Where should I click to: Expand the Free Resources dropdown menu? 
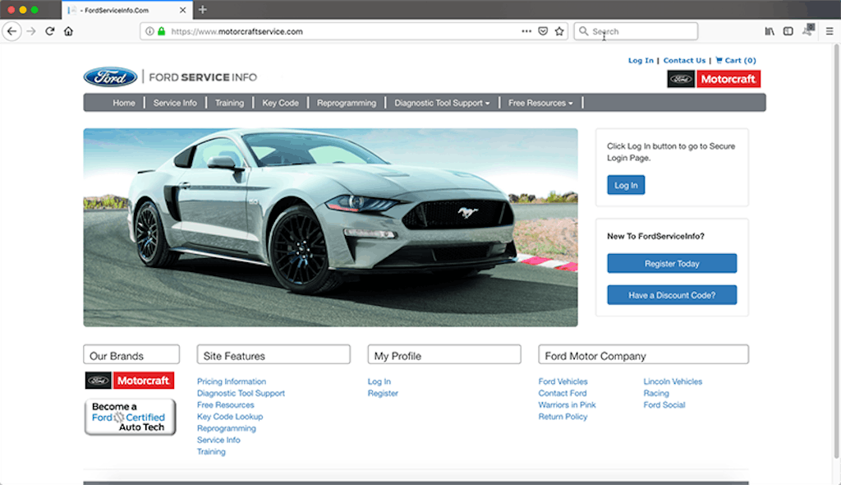click(540, 103)
